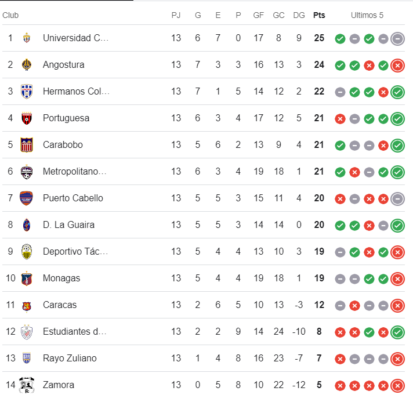Screen dimensions: 413x402
Task: Click the Angostura club crest
Action: (x=26, y=65)
